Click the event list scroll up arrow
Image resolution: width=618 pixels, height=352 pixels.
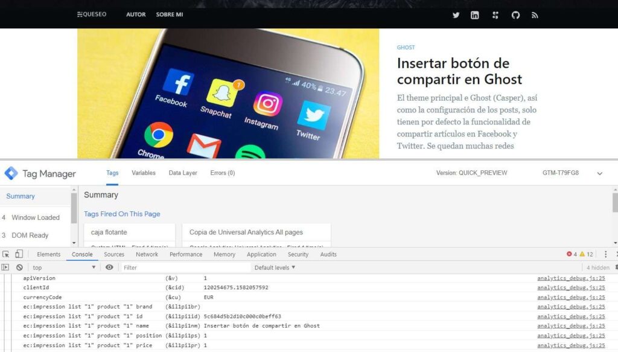coord(74,190)
